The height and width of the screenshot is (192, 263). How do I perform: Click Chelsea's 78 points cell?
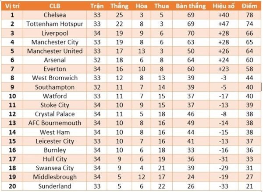click(250, 15)
